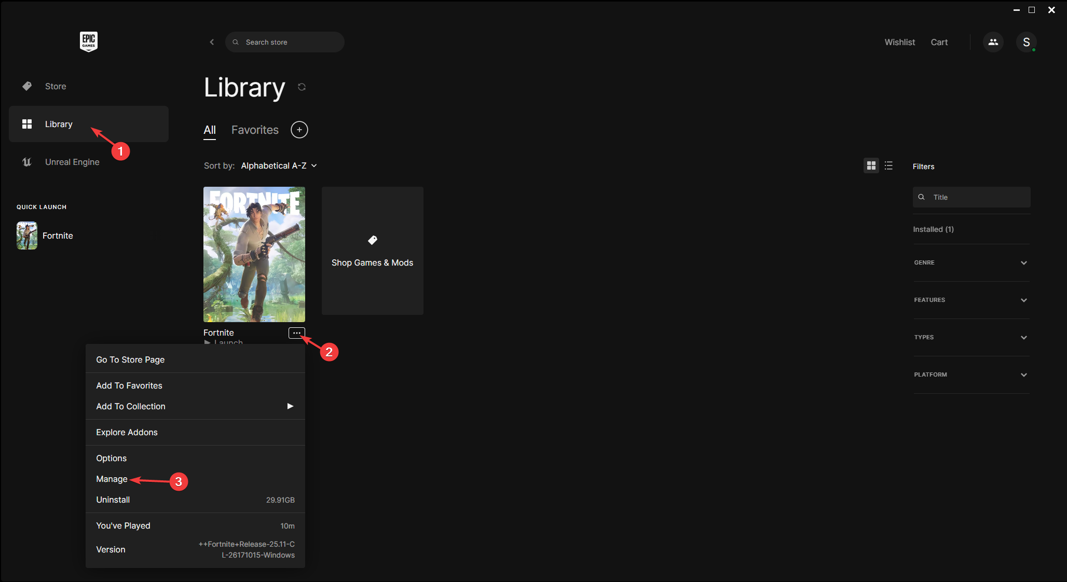The image size is (1067, 582).
Task: Click the 29.91GB size value
Action: point(280,500)
